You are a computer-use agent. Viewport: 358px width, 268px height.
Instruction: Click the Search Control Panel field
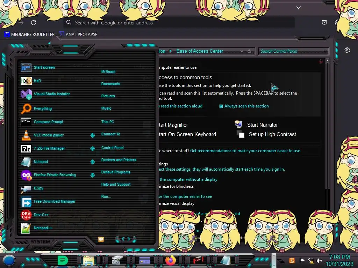click(x=293, y=51)
